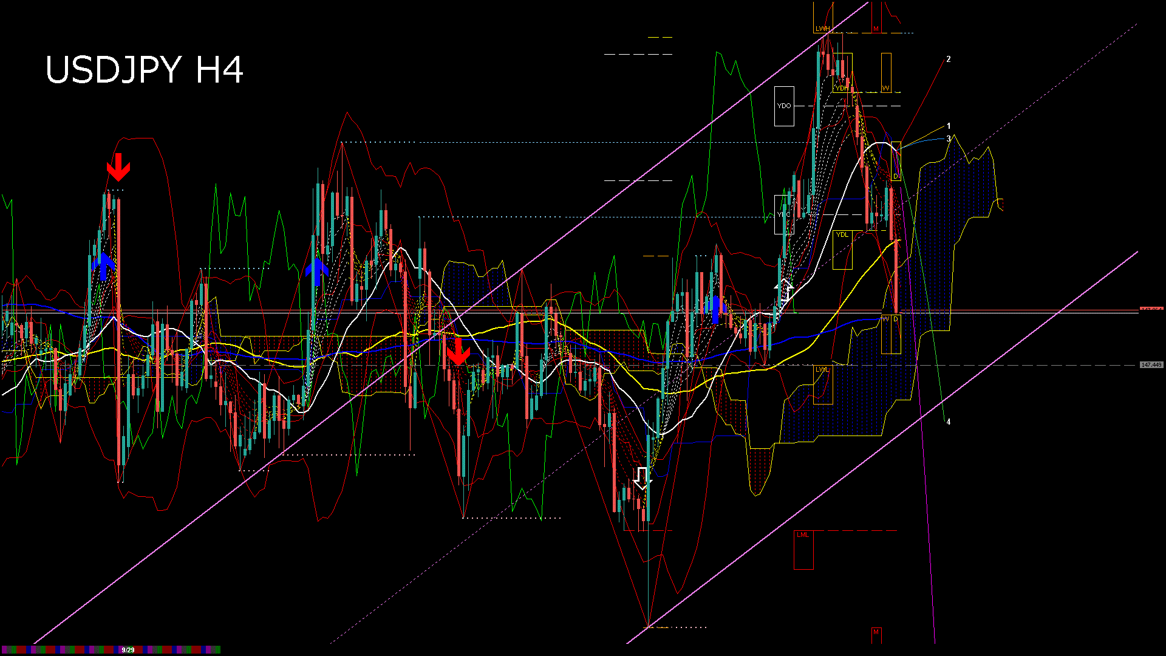Click the LML last-month-low label
1166x656 pixels.
[803, 535]
